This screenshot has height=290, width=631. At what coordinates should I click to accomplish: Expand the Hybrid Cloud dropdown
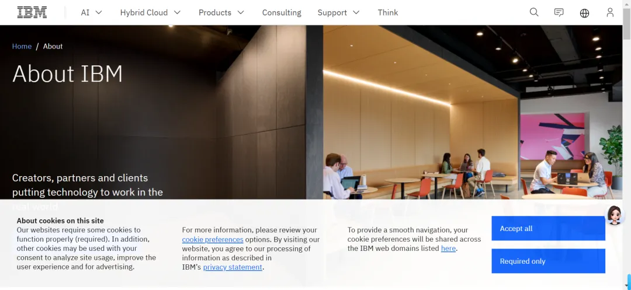tap(151, 12)
